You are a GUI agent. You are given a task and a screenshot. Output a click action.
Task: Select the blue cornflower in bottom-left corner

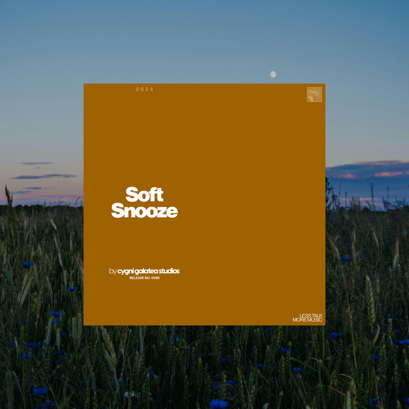point(40,391)
